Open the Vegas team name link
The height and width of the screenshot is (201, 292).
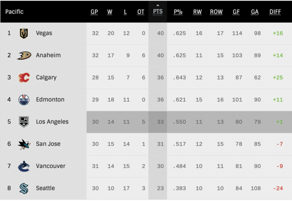pos(44,33)
